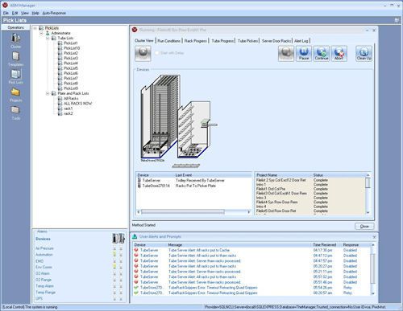Screen dimensions: 403x311
Task: Click the devices icon in Alarms panel
Action: 118,238
